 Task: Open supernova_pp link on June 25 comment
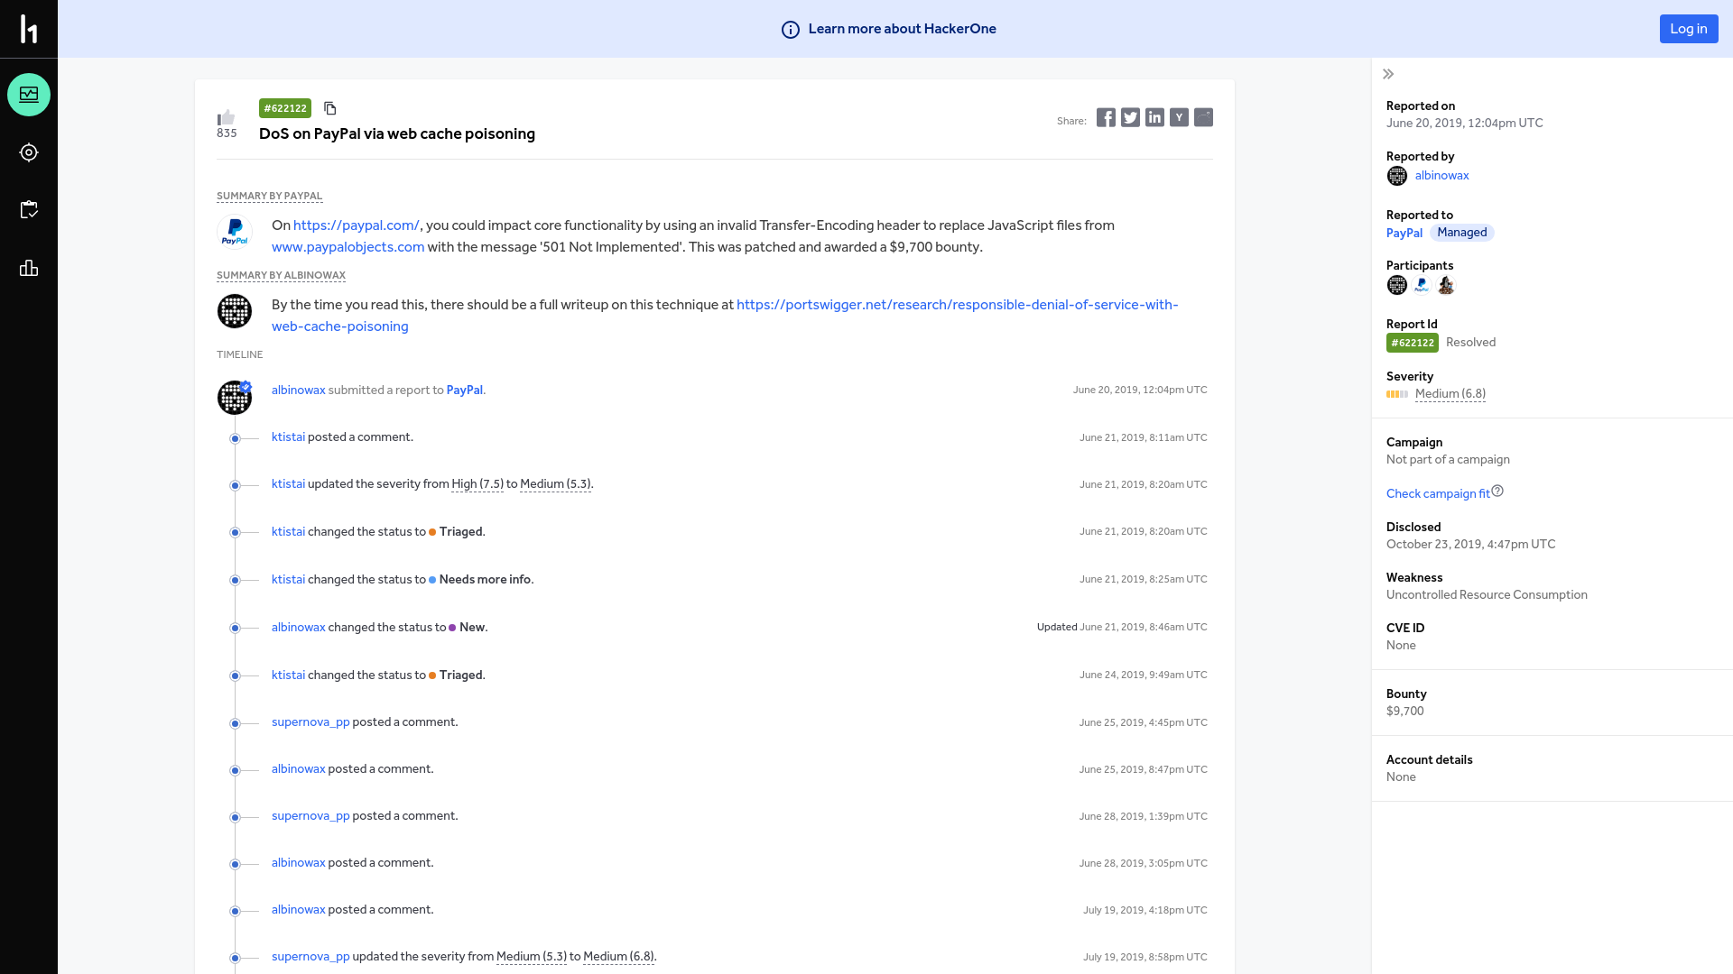pos(310,722)
